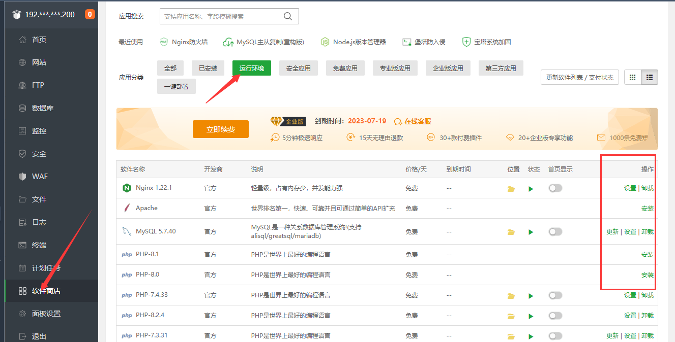Open WAF in sidebar
The width and height of the screenshot is (675, 342).
click(x=51, y=177)
